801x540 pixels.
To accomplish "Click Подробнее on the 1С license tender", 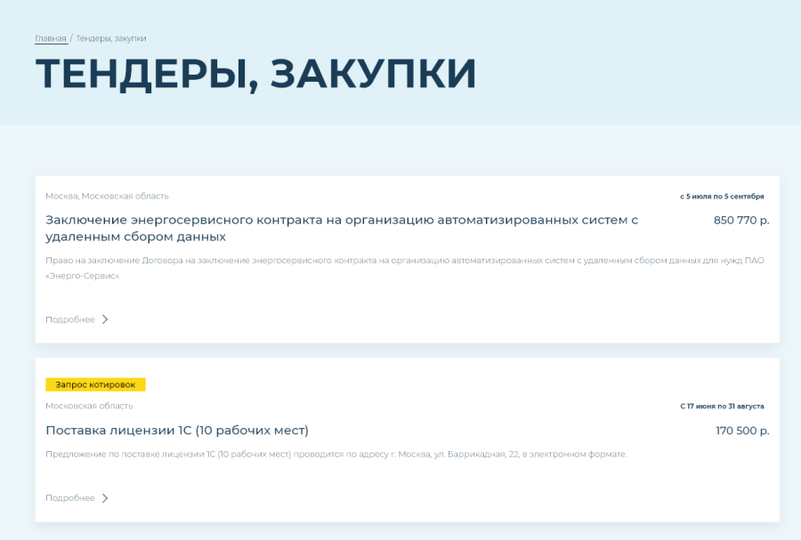I will point(70,498).
